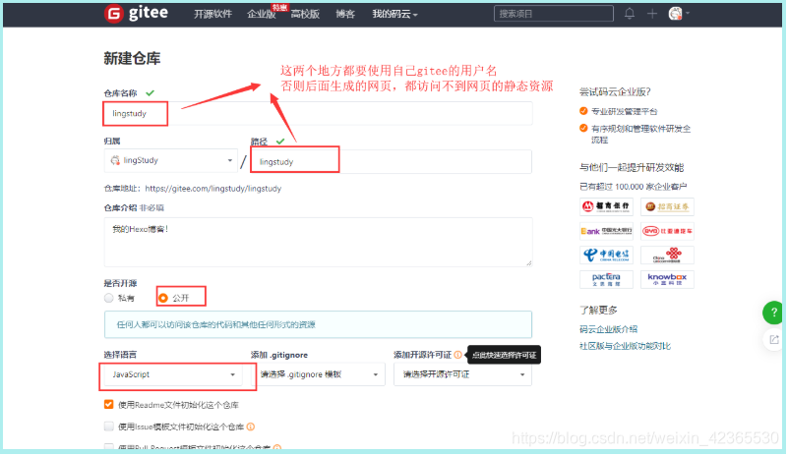This screenshot has width=788, height=456.
Task: Click the repository description text area
Action: 318,242
